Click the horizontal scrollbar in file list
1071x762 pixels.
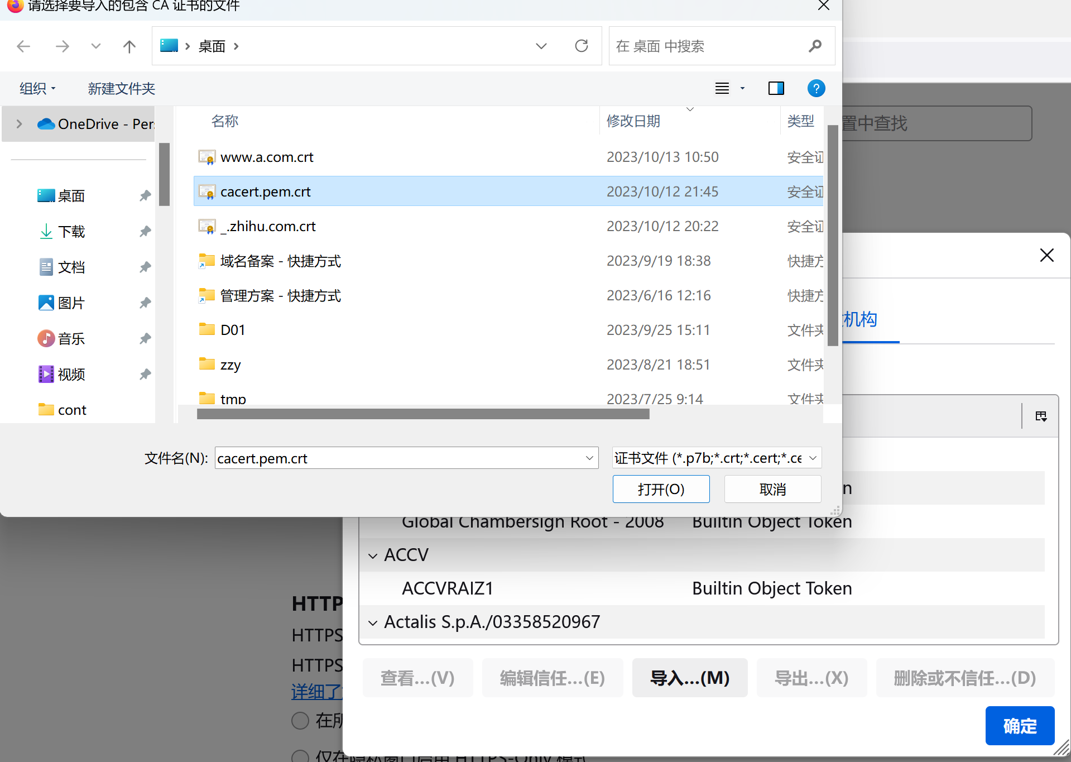click(422, 414)
